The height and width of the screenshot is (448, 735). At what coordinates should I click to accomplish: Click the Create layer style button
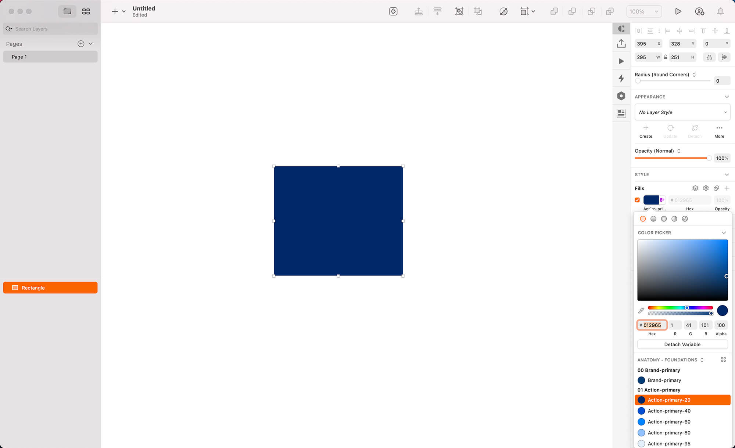point(646,131)
